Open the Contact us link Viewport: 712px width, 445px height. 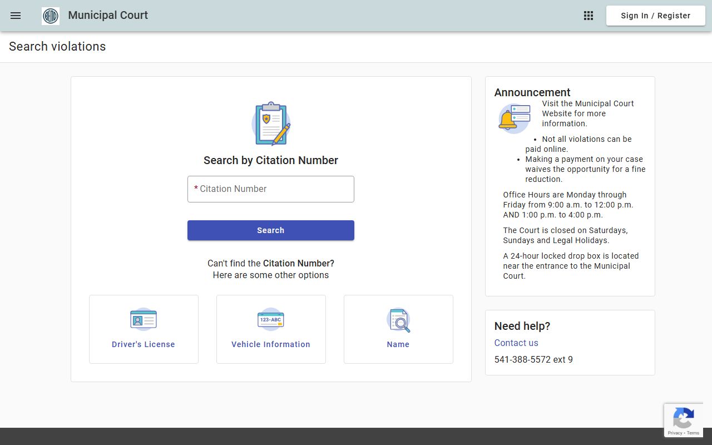point(516,343)
